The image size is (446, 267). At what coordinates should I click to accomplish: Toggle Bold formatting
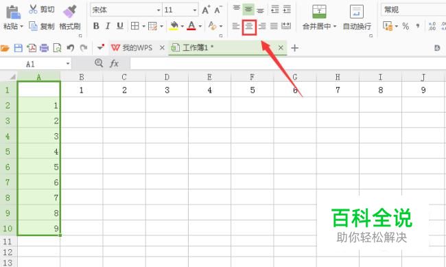coord(96,26)
